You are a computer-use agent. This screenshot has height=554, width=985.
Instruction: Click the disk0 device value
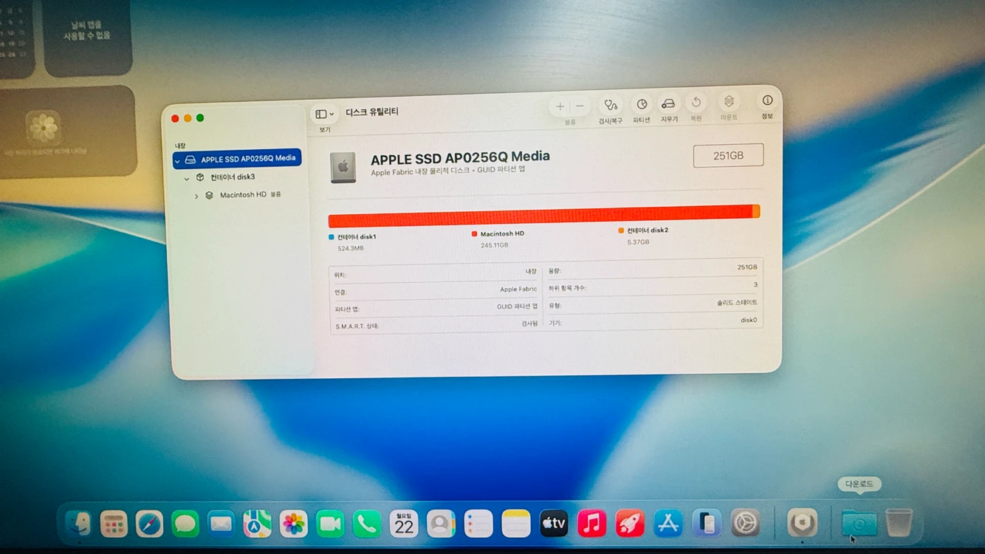click(749, 320)
